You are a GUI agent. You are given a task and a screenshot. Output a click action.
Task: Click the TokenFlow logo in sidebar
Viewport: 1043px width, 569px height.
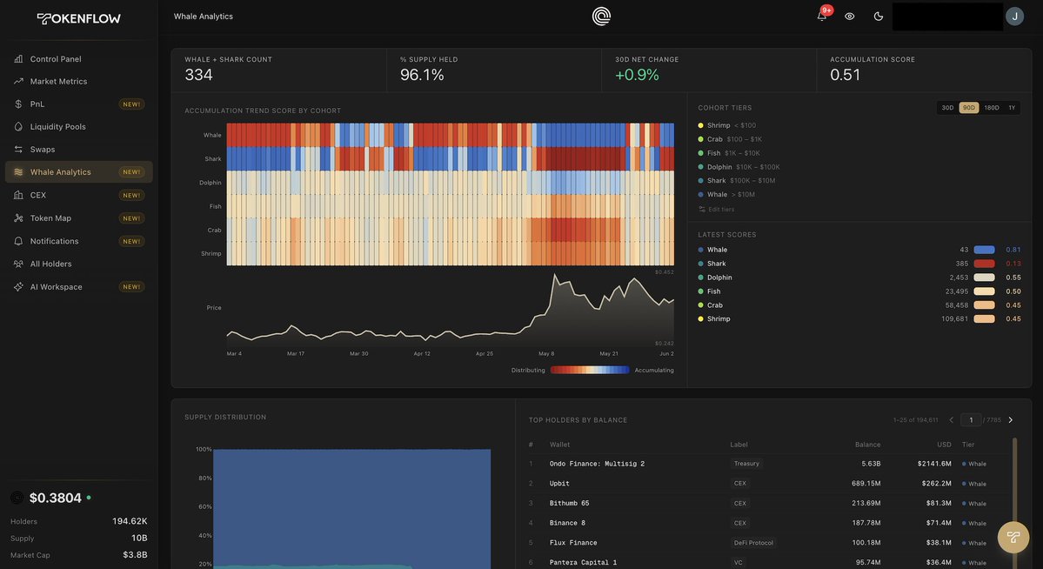click(78, 18)
